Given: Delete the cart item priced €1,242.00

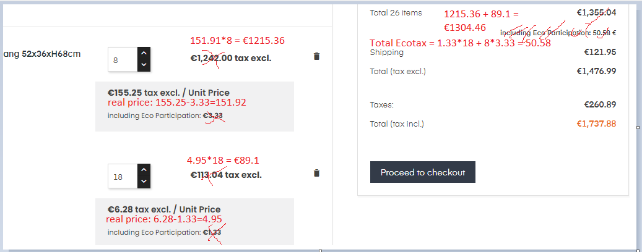Looking at the screenshot, I should pos(317,57).
